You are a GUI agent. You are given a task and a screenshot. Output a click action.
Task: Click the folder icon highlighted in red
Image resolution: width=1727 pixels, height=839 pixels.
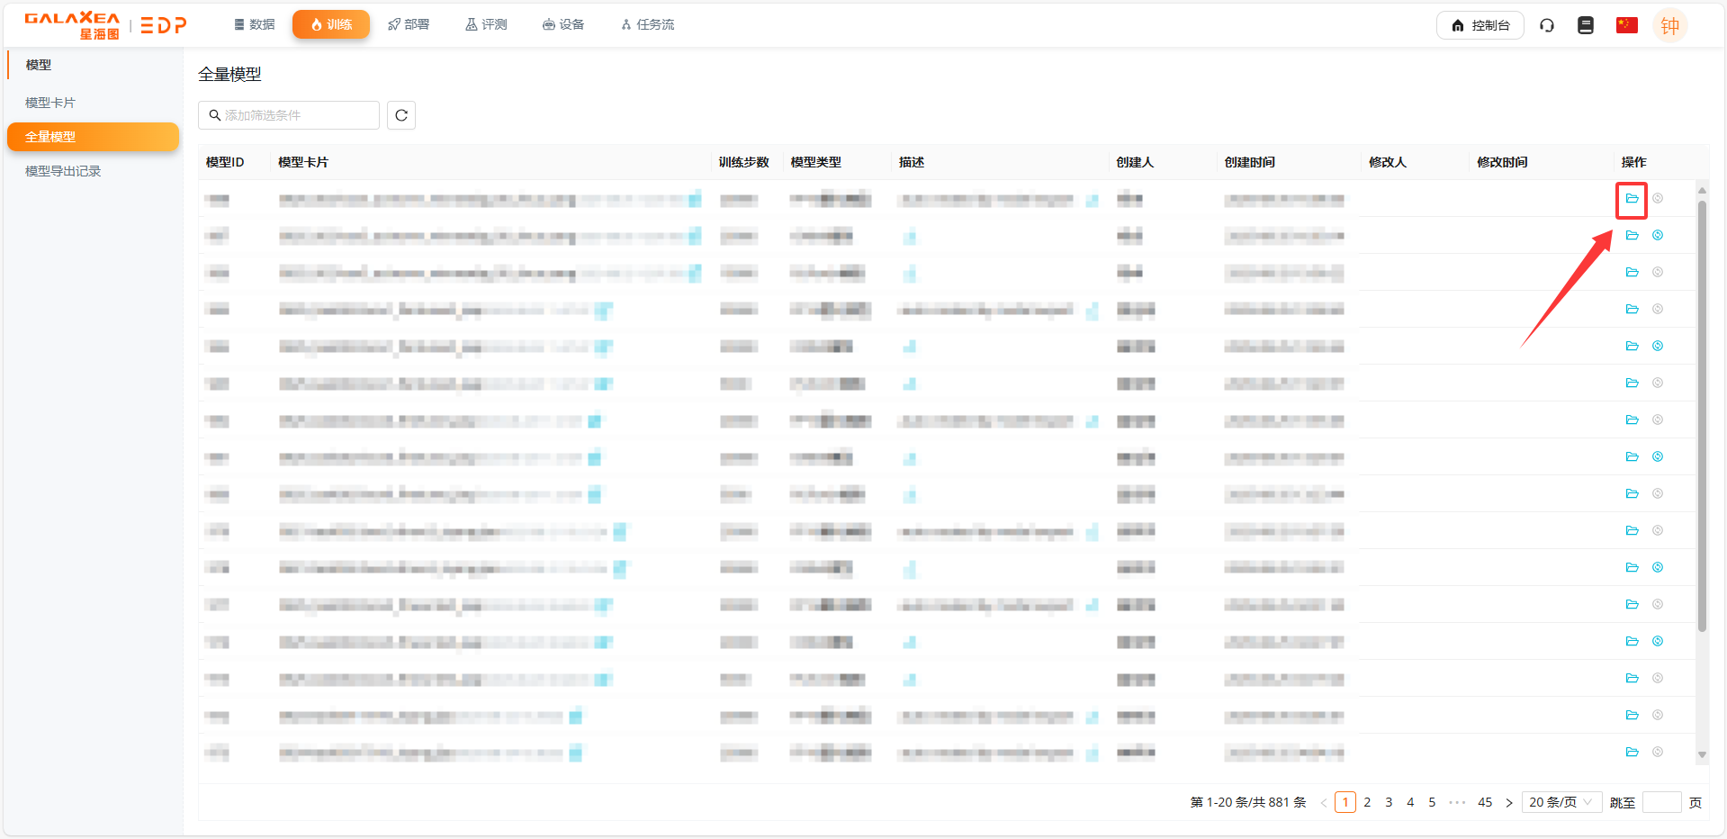(x=1632, y=199)
